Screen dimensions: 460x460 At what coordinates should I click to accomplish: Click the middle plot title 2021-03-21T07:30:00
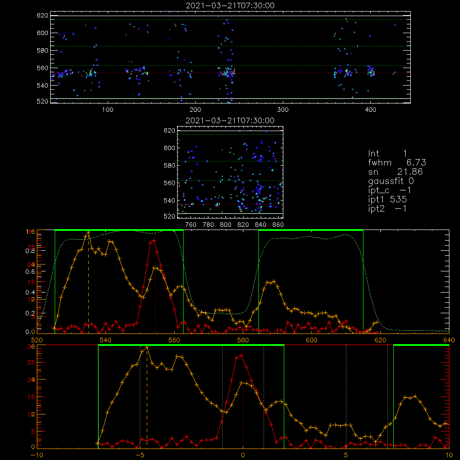click(x=230, y=121)
